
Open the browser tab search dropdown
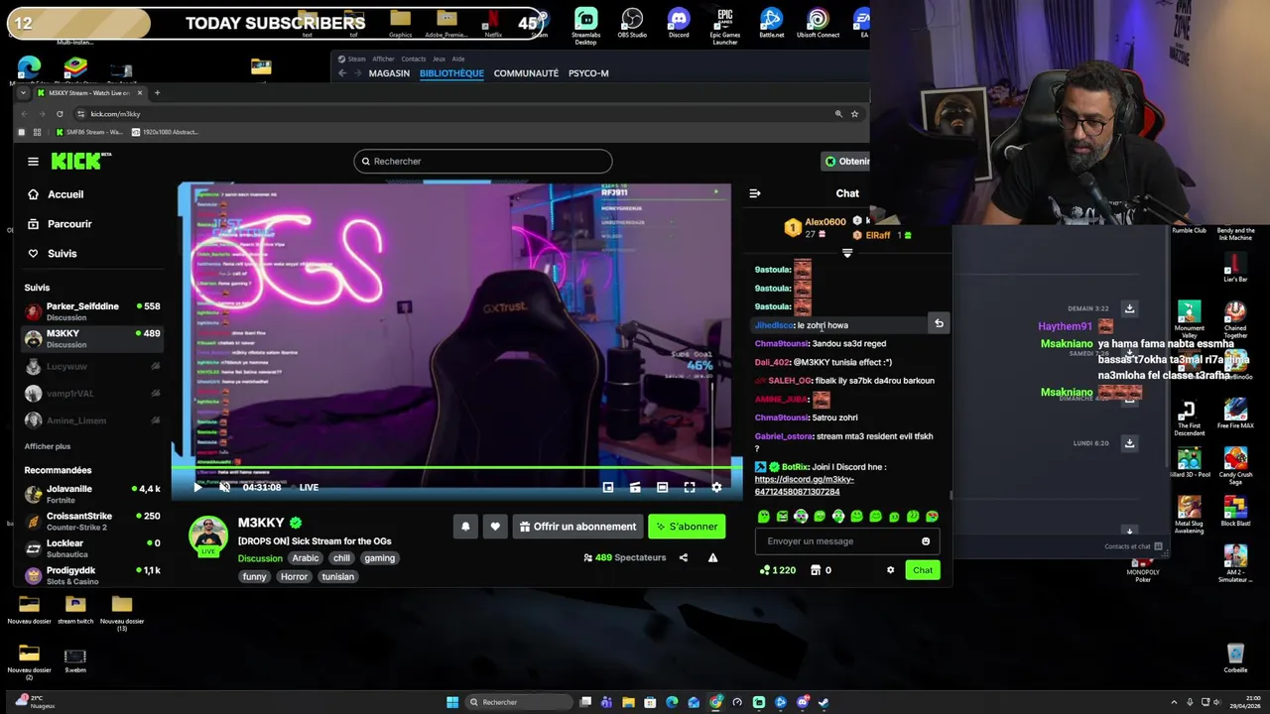23,93
